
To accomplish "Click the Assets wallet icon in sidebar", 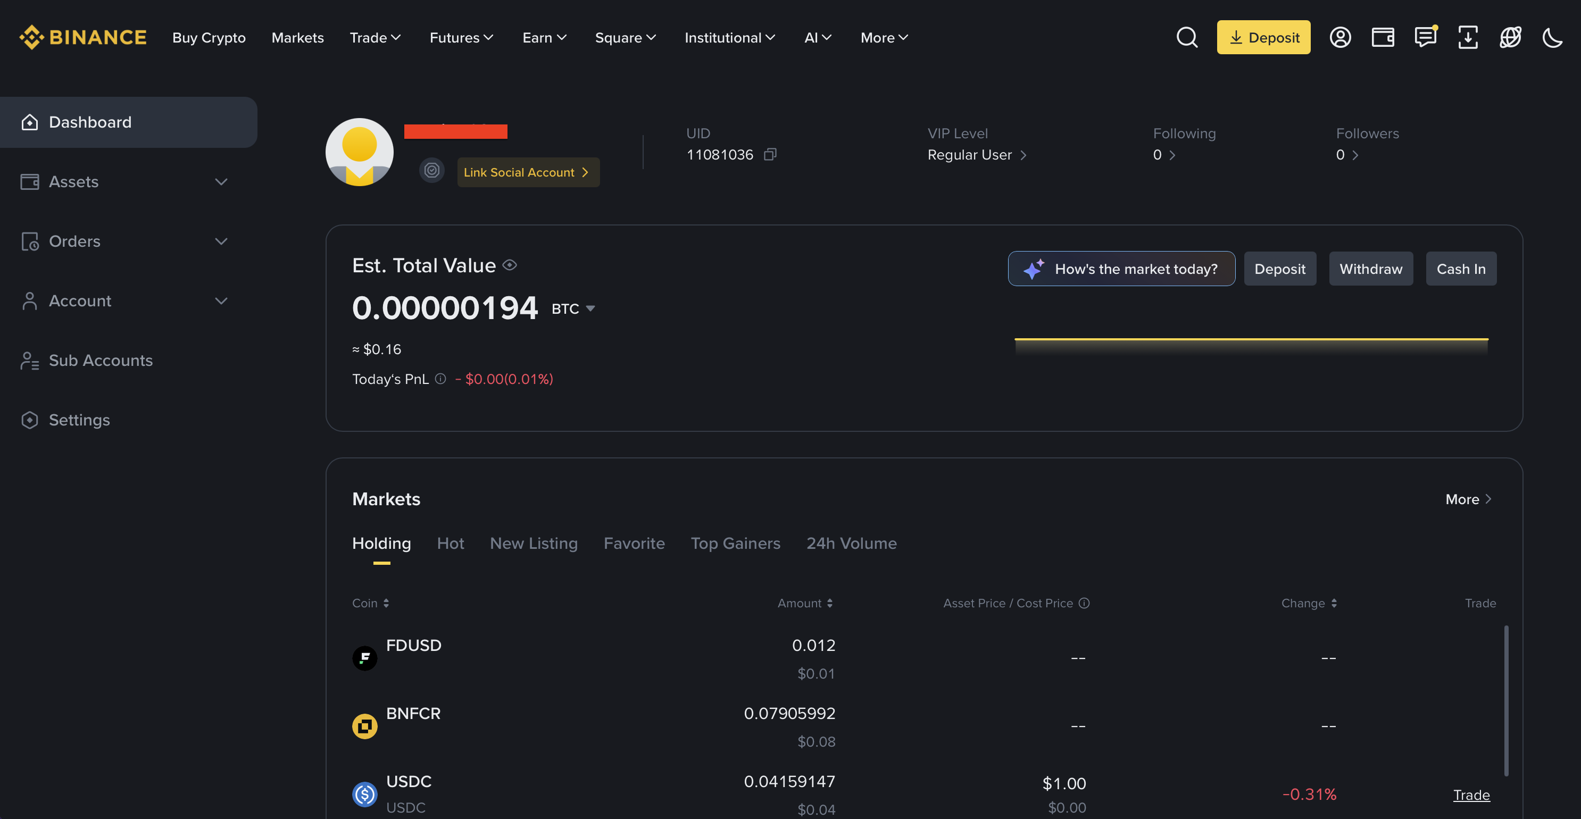I will click(29, 181).
